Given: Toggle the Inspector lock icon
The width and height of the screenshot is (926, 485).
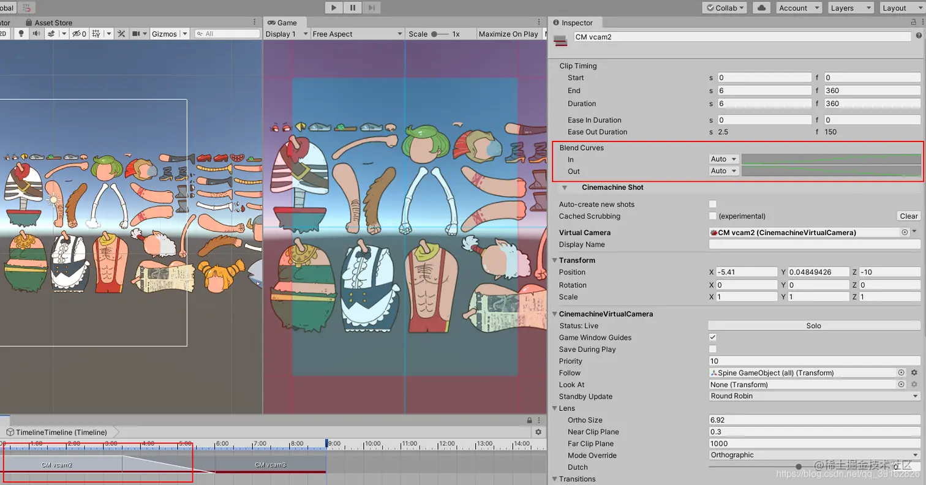Looking at the screenshot, I should [913, 22].
